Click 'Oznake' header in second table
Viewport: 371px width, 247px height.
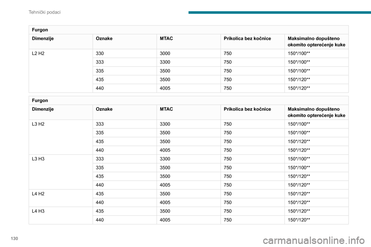(x=104, y=109)
